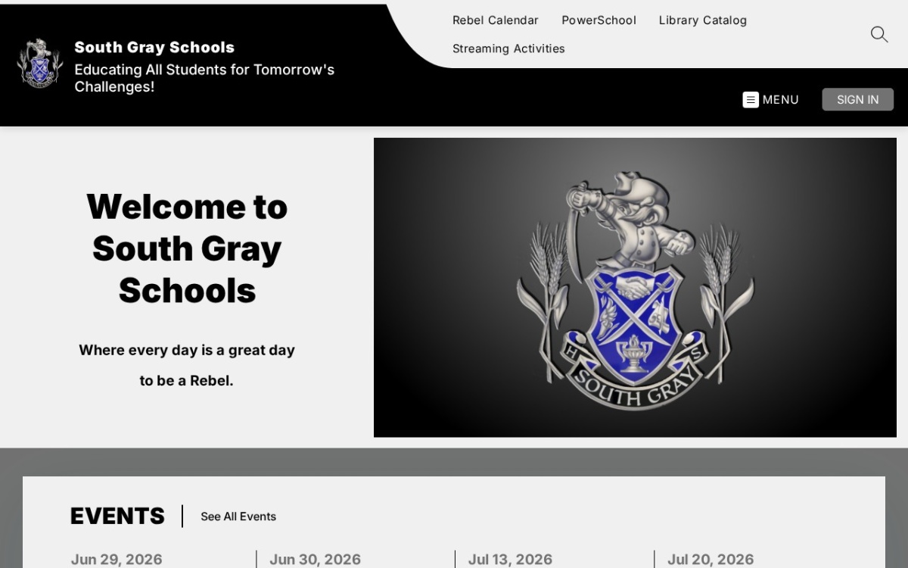Open the Rebel Calendar link
The height and width of the screenshot is (568, 908).
(496, 20)
